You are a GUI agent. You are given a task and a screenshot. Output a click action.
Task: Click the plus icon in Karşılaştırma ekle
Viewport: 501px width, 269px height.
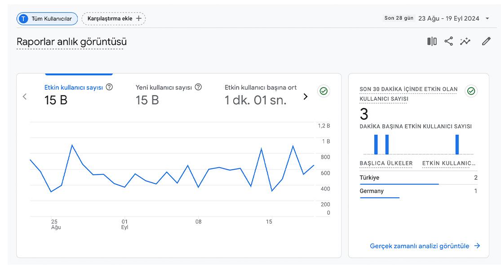click(139, 18)
